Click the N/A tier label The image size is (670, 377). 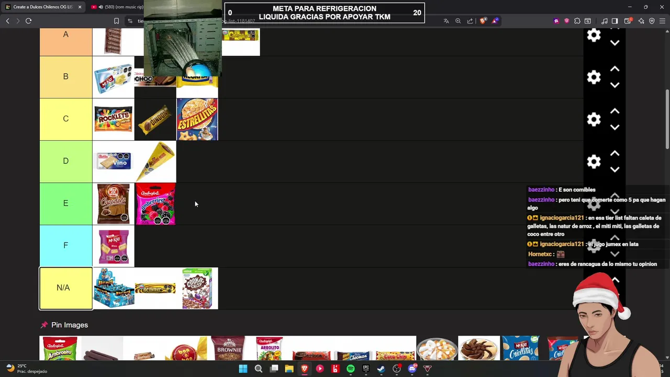(x=65, y=288)
